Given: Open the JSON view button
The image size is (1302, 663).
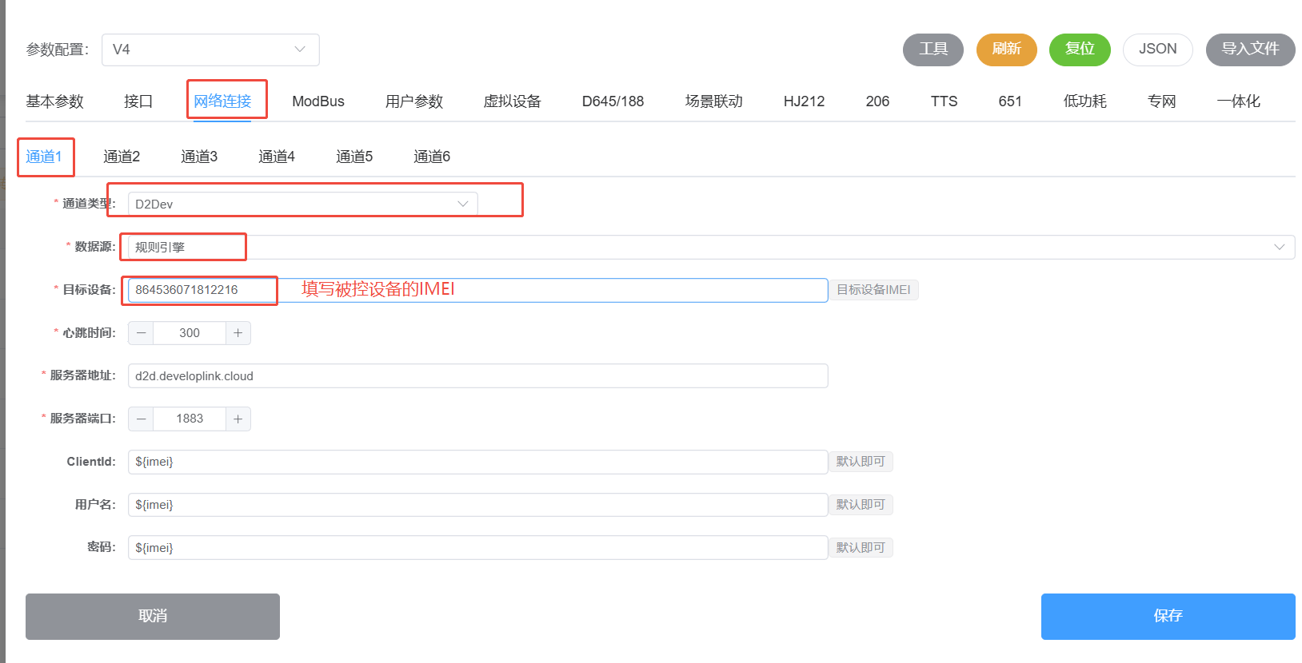Looking at the screenshot, I should pos(1157,50).
